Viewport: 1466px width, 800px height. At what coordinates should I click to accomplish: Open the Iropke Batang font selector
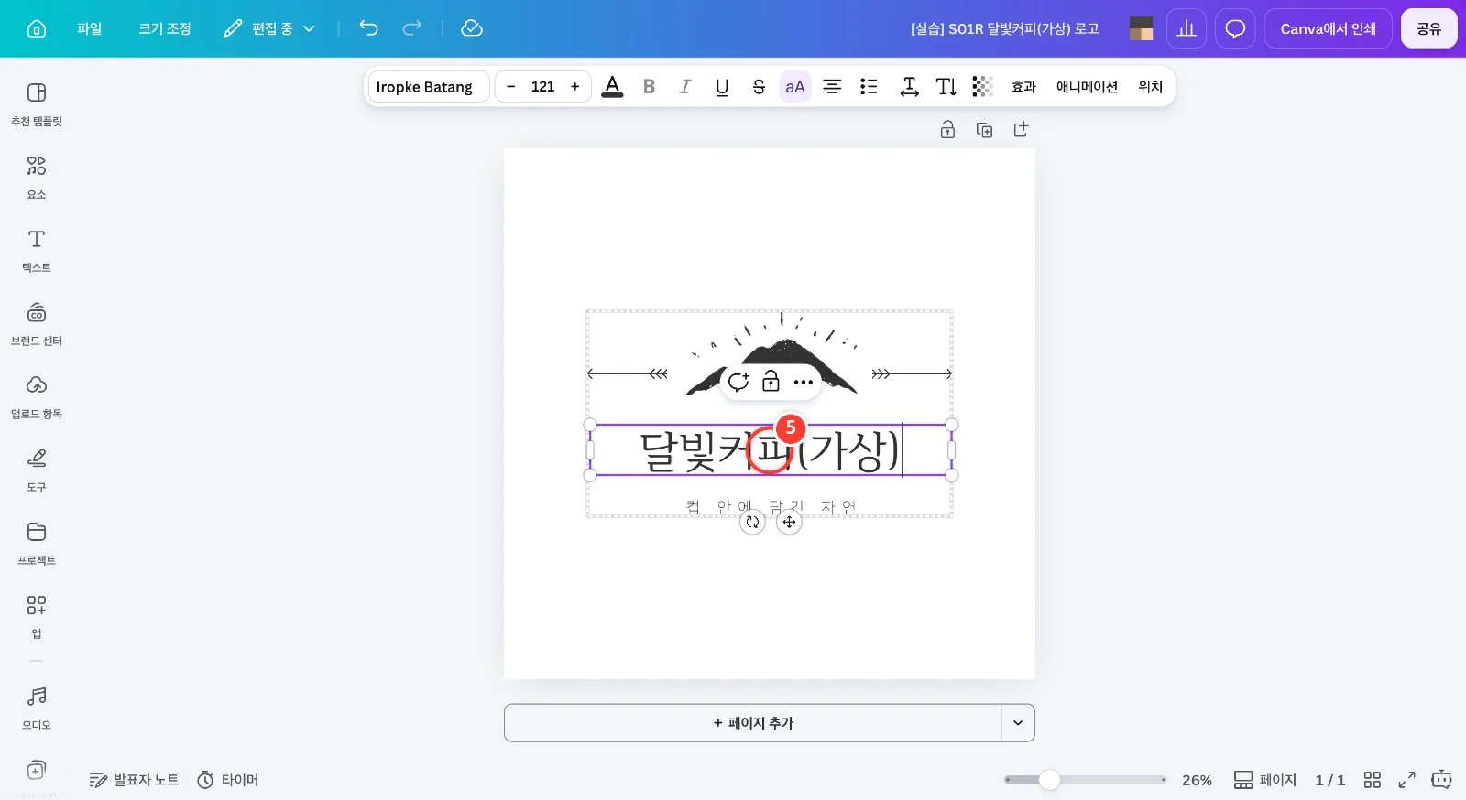[428, 87]
